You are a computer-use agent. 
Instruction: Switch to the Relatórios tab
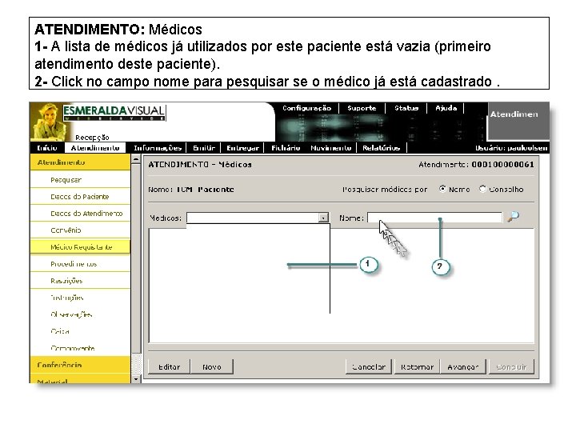point(381,148)
